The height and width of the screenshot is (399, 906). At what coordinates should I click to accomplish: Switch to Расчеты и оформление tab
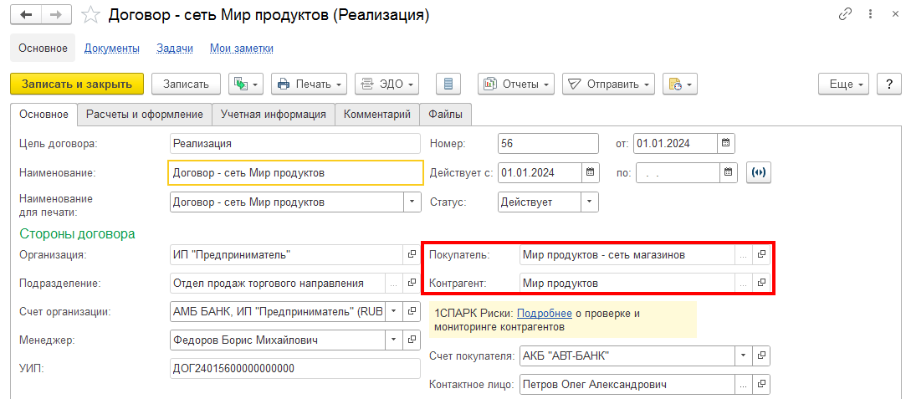pos(144,114)
